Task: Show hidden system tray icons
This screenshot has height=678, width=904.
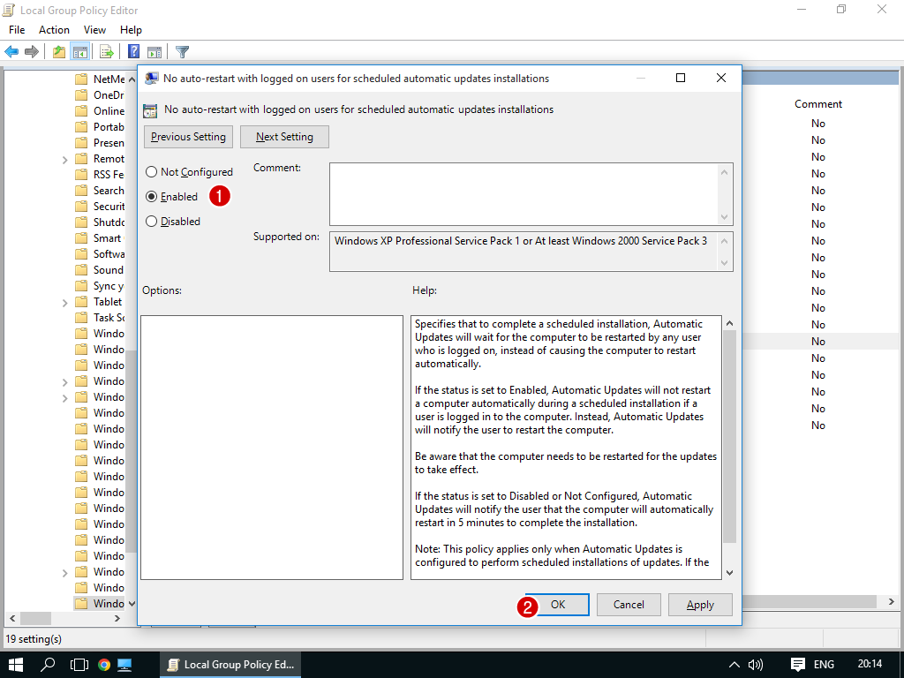Action: tap(734, 665)
